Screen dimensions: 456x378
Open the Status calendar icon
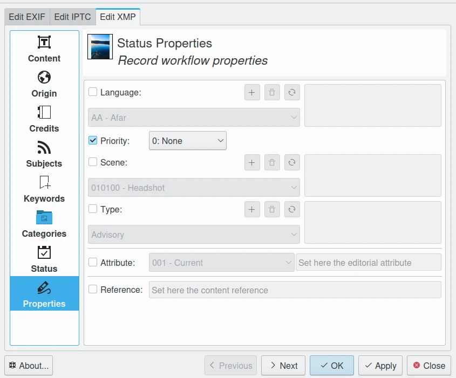pyautogui.click(x=44, y=252)
